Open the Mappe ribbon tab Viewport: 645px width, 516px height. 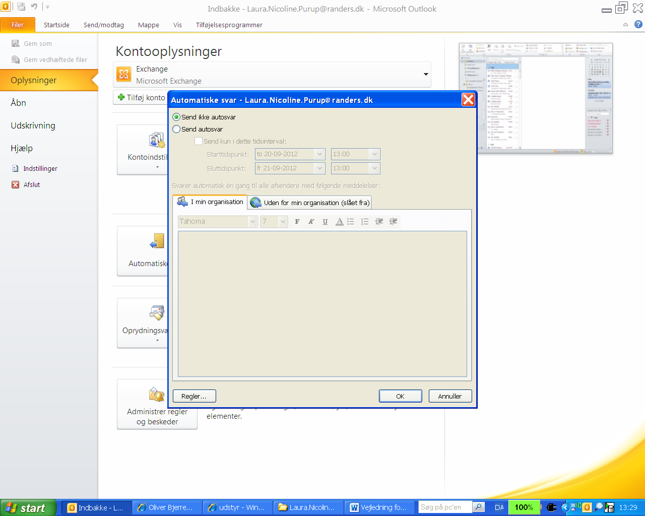149,25
